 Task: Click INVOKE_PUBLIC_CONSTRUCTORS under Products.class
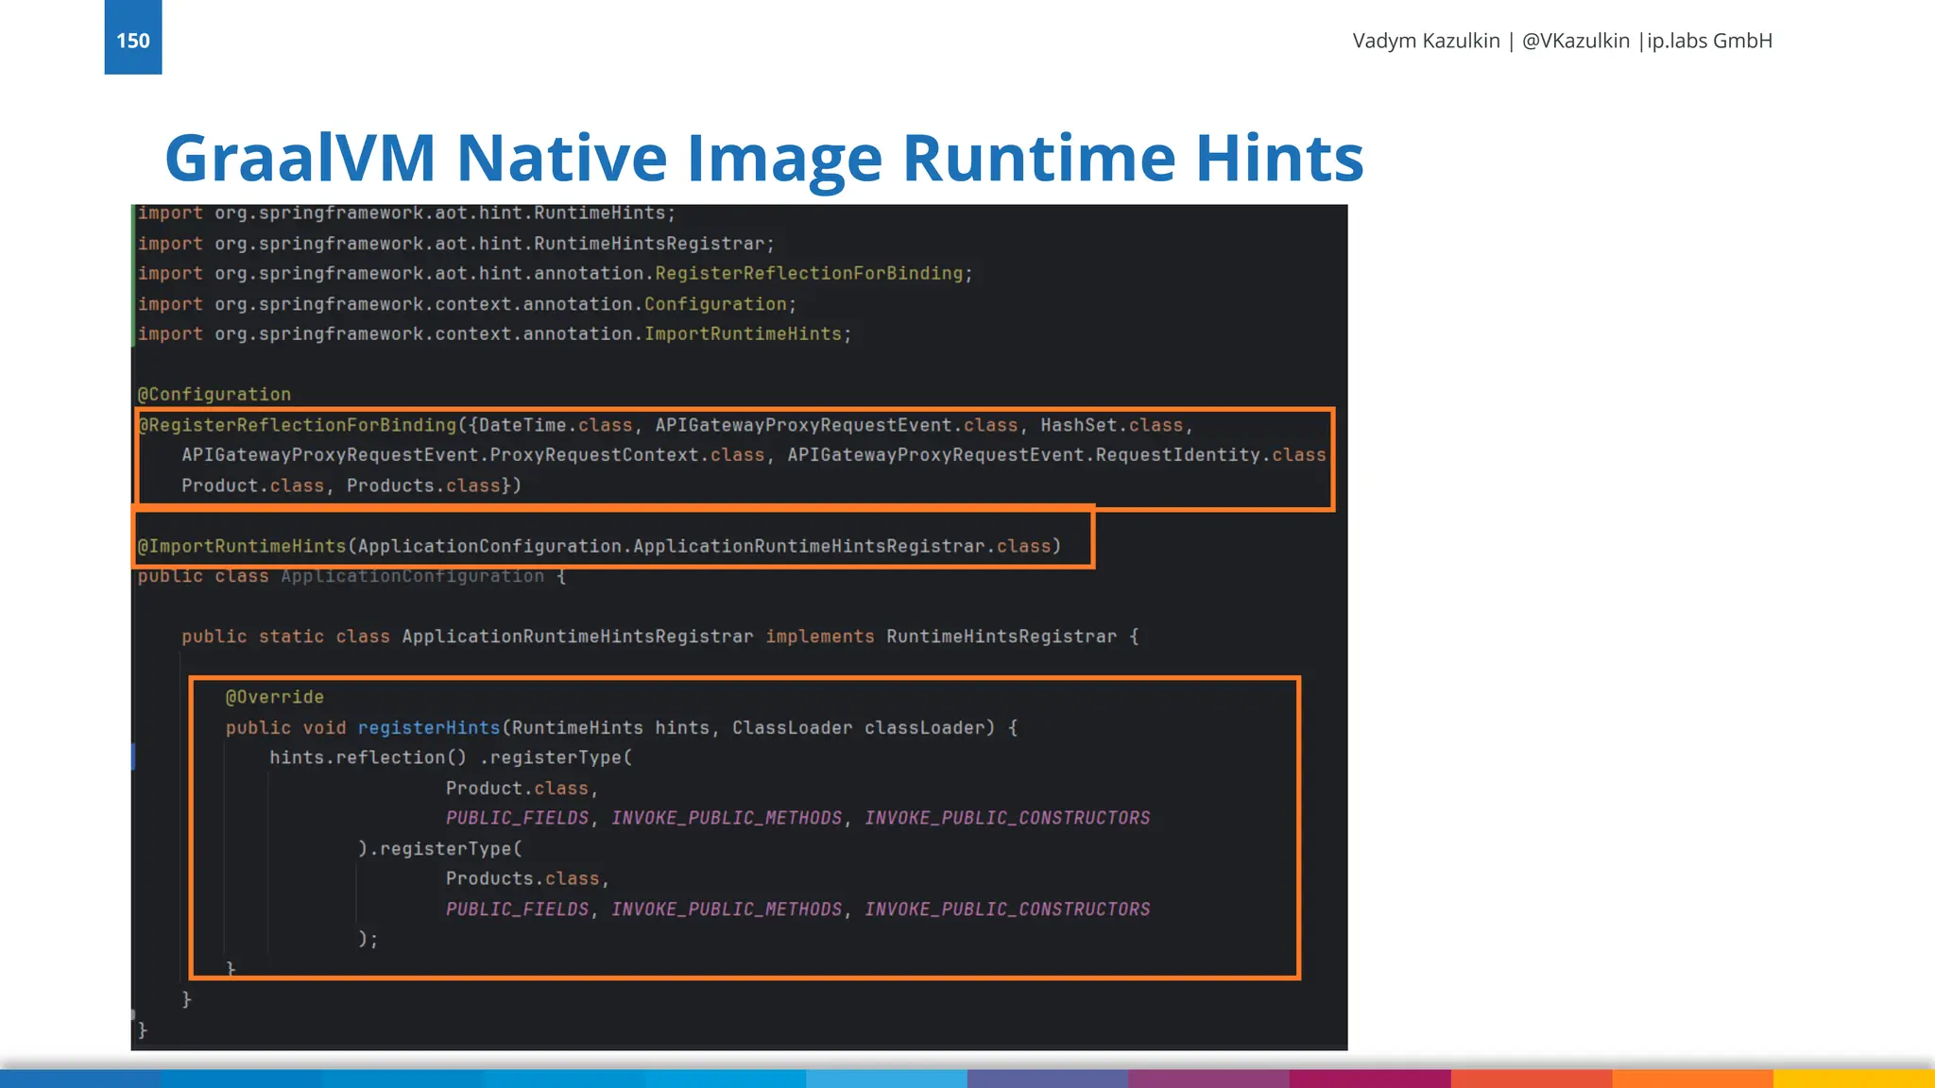(1007, 909)
